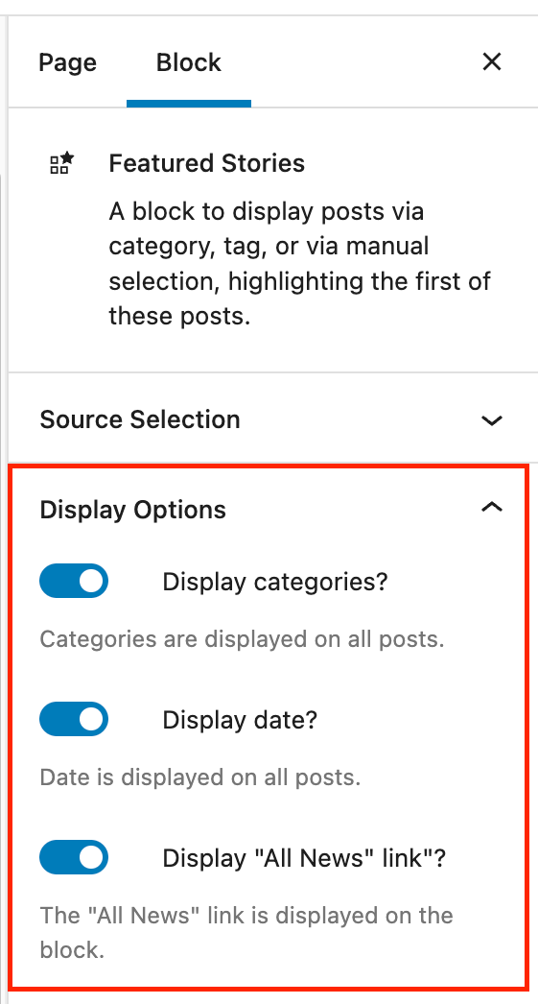Click the Featured Stories block icon
The width and height of the screenshot is (538, 1004).
coord(61,164)
